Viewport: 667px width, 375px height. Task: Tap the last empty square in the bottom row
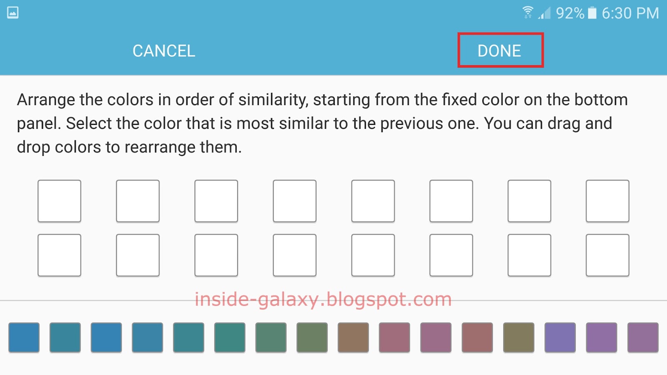point(608,255)
